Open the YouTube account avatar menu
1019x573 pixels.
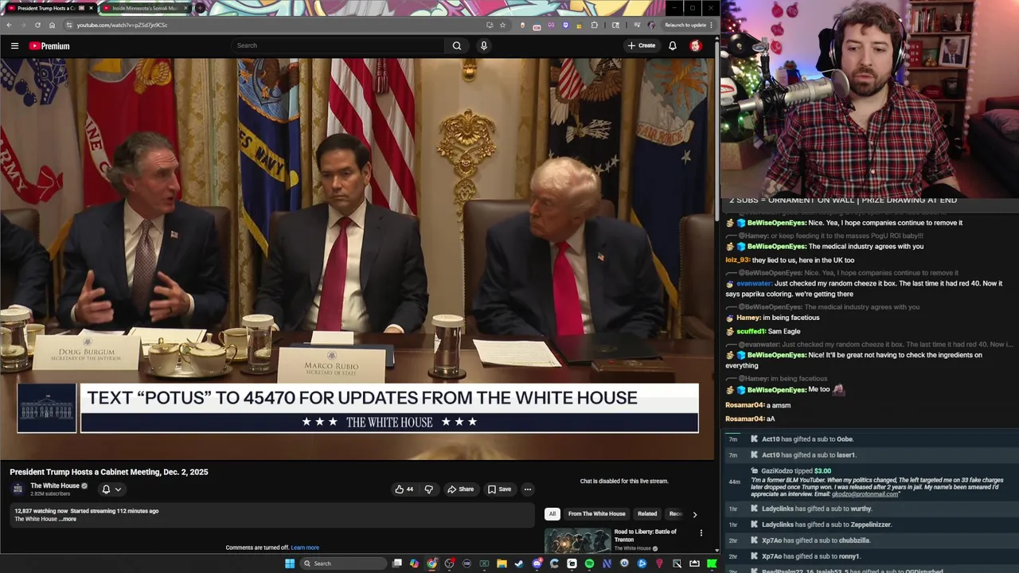pos(696,45)
